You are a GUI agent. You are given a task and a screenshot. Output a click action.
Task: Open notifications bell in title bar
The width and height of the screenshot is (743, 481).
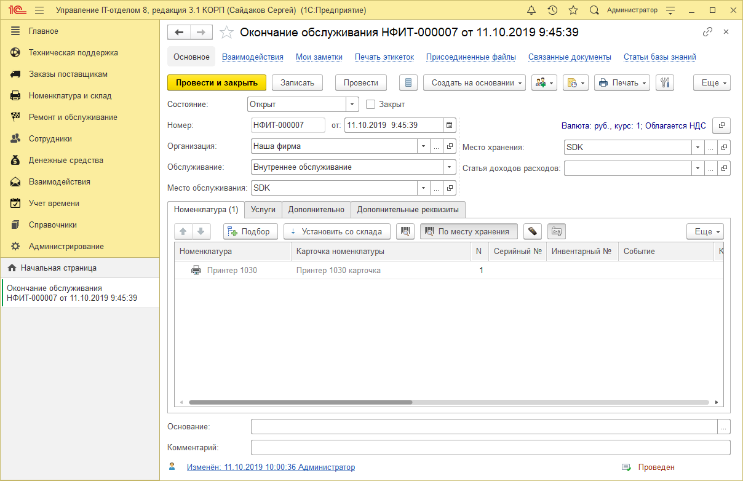(x=531, y=9)
